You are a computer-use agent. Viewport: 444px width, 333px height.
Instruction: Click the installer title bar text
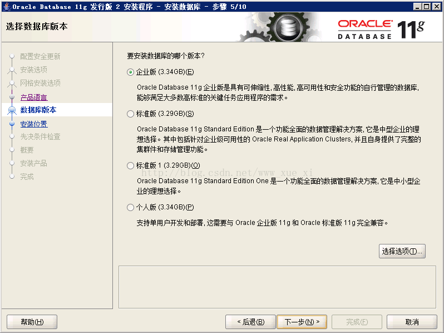click(x=130, y=7)
